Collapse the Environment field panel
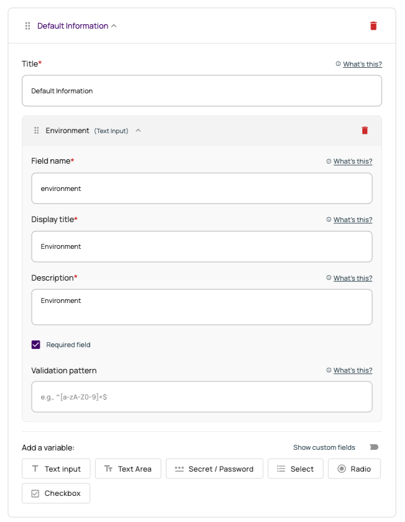 click(138, 131)
